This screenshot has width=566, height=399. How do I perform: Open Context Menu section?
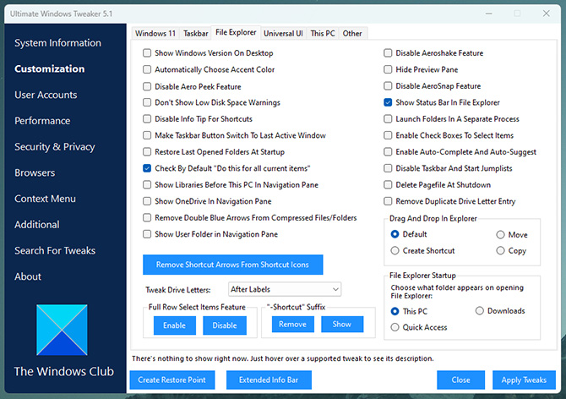(x=45, y=199)
